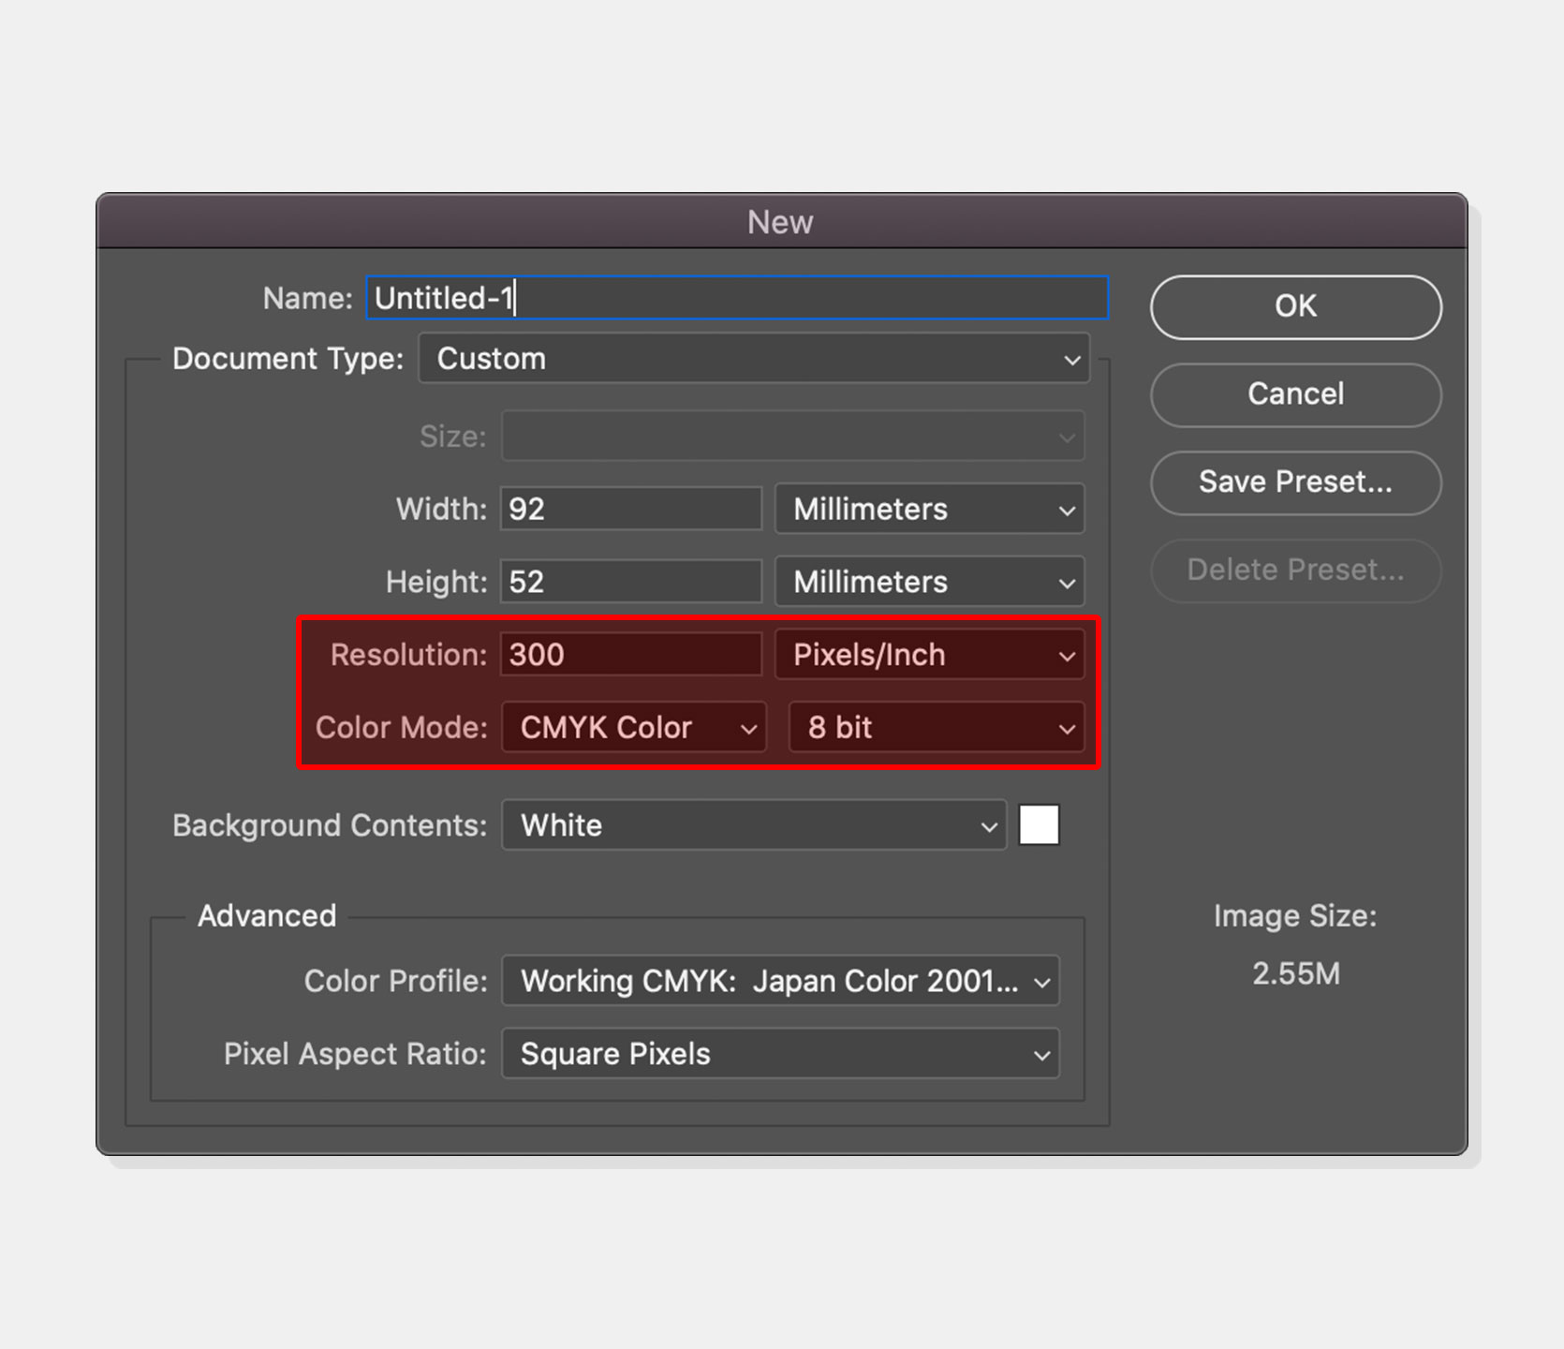Open the Pixels/Inch resolution units dropdown
This screenshot has width=1564, height=1349.
[x=930, y=655]
